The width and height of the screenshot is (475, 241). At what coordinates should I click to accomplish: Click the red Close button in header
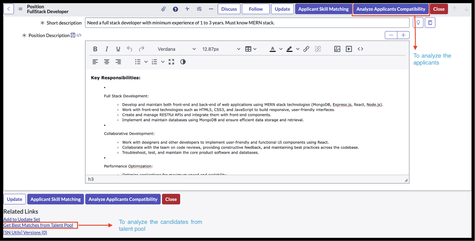tap(439, 9)
